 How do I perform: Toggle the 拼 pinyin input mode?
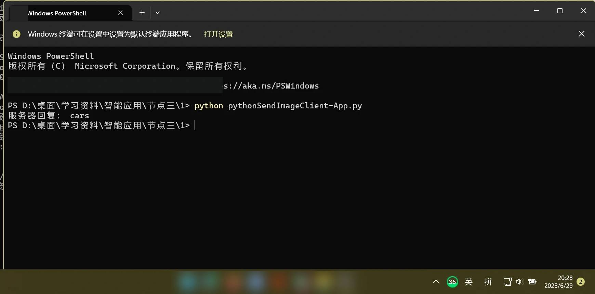(488, 282)
